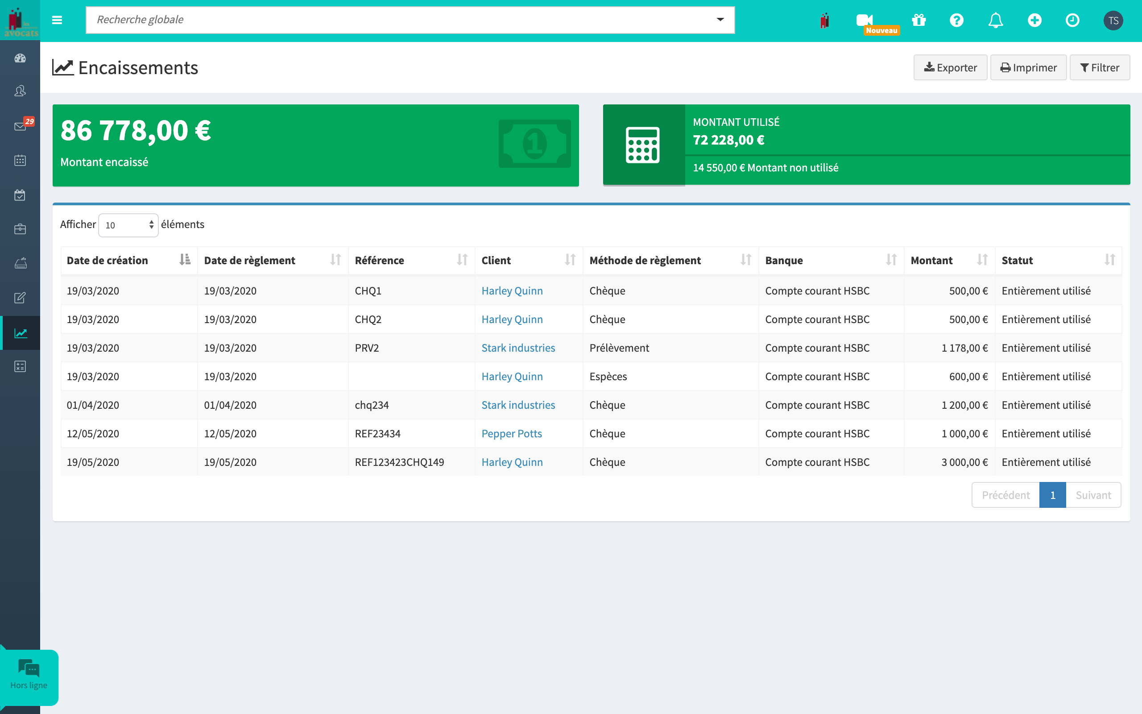Click the gift or rewards icon

(x=919, y=20)
